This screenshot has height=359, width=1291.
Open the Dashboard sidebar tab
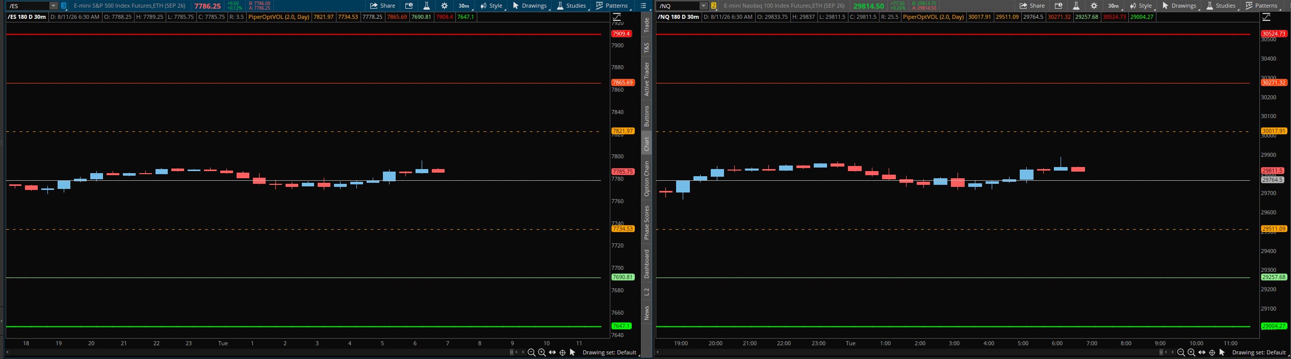647,264
